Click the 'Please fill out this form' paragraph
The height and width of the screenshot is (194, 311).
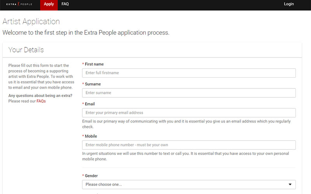41,76
